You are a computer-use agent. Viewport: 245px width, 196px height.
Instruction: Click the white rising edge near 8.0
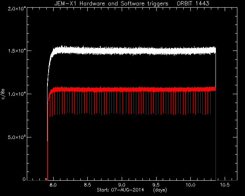coord(49,67)
